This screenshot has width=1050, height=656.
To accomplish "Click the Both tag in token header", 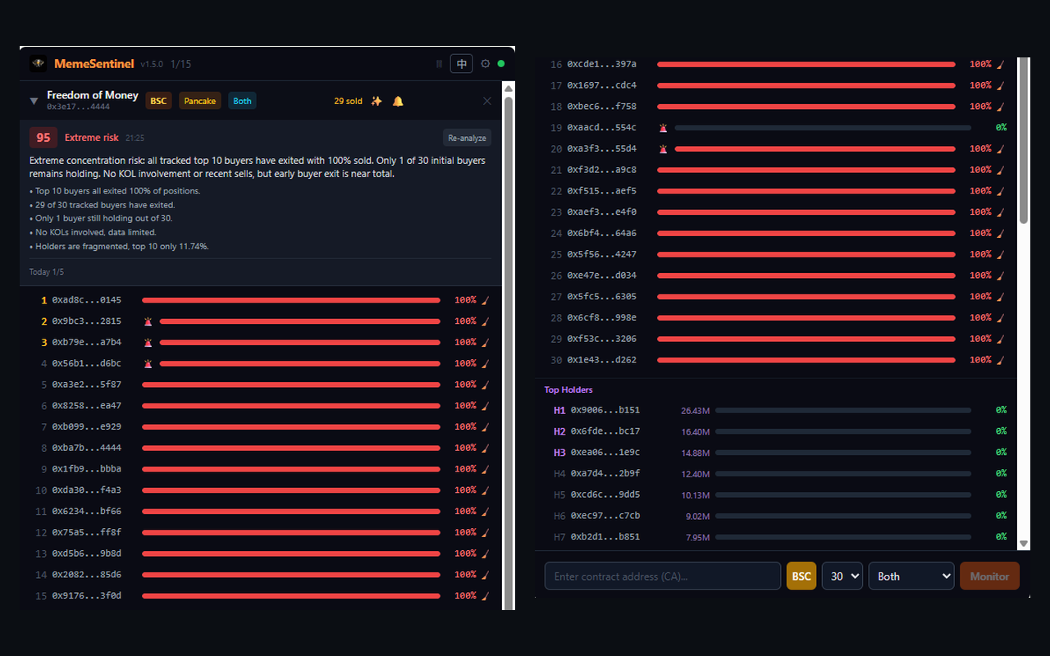I will pyautogui.click(x=243, y=101).
